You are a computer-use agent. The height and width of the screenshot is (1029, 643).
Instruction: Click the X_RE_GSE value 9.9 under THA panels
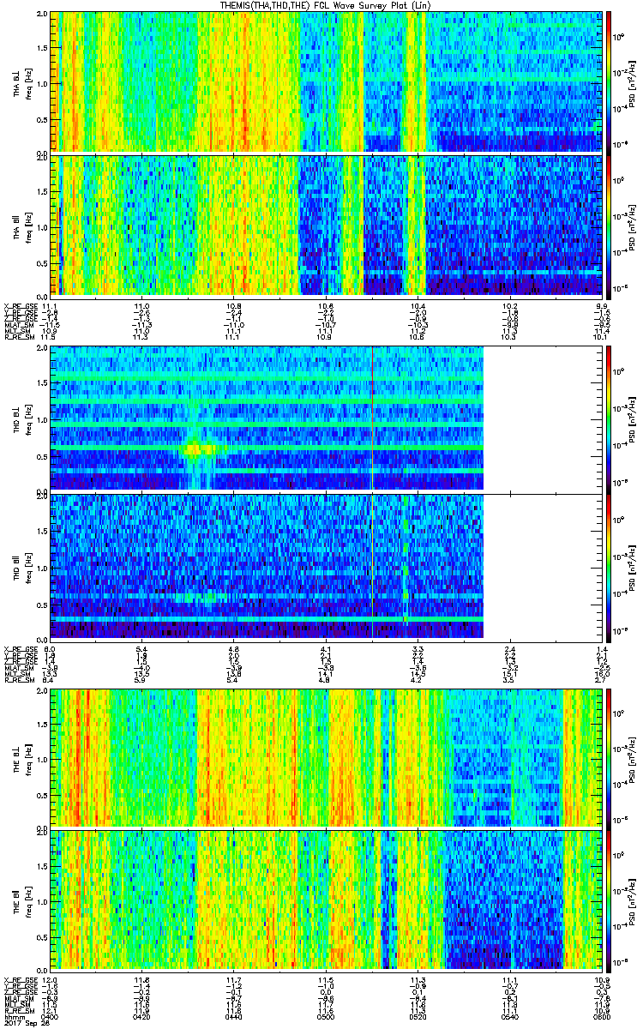pyautogui.click(x=602, y=305)
